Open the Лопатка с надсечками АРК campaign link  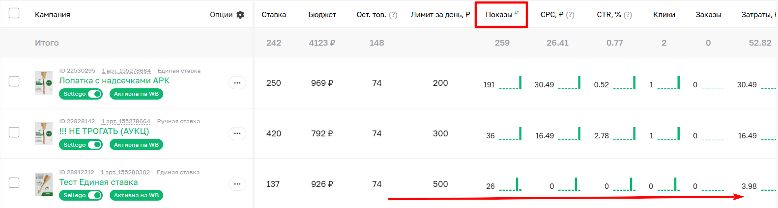[114, 81]
